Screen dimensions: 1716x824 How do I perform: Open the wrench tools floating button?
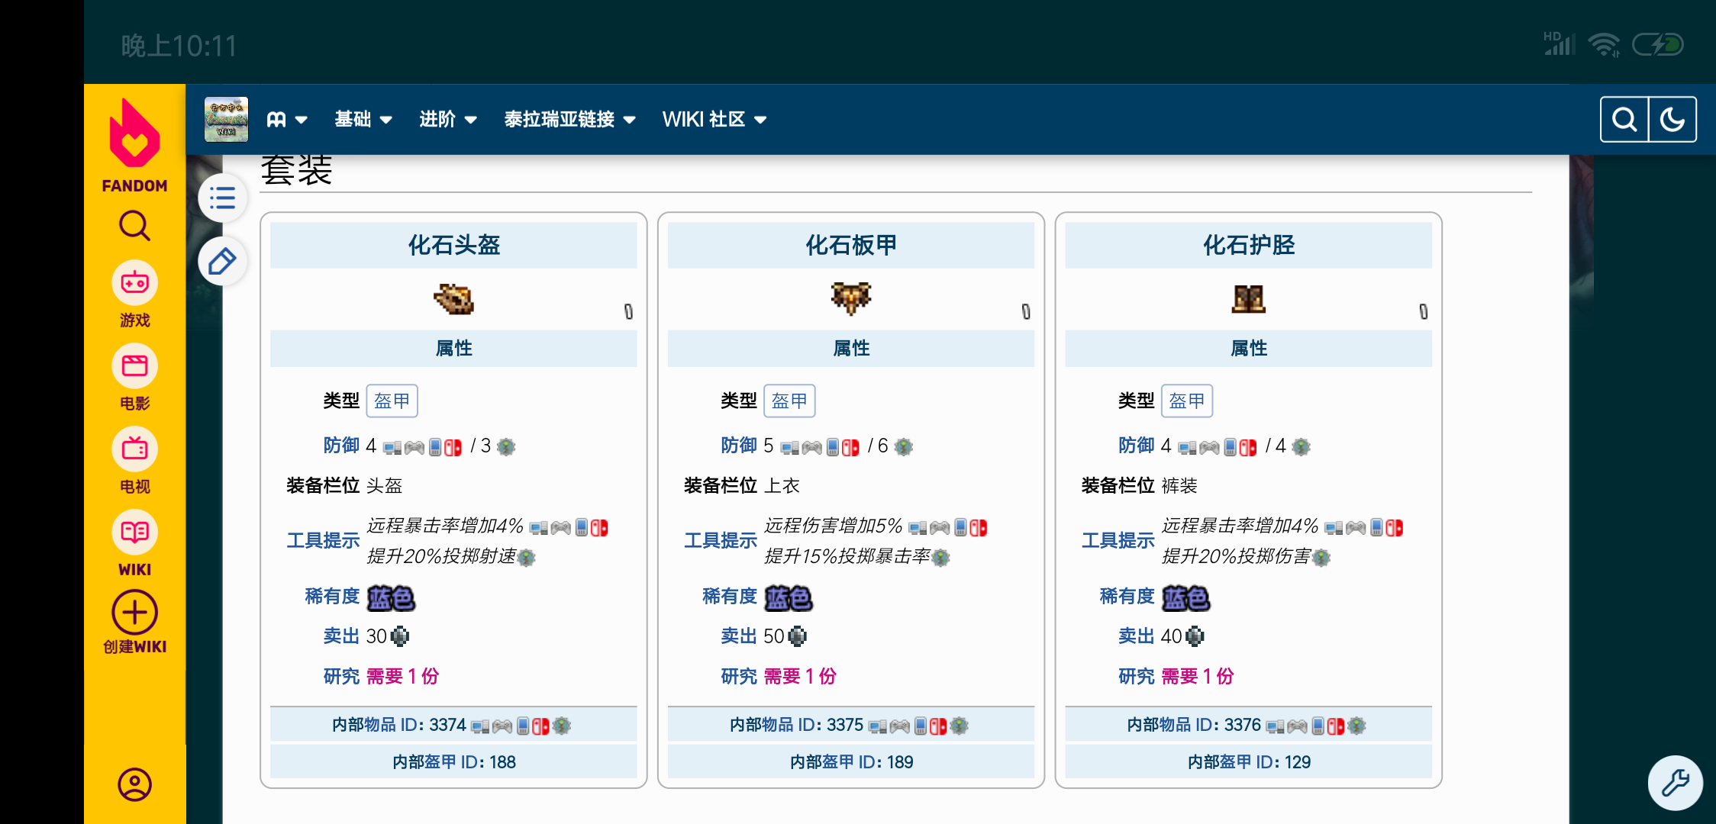pyautogui.click(x=1675, y=783)
